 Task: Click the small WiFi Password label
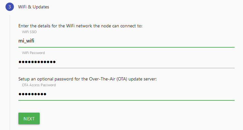pos(33,53)
